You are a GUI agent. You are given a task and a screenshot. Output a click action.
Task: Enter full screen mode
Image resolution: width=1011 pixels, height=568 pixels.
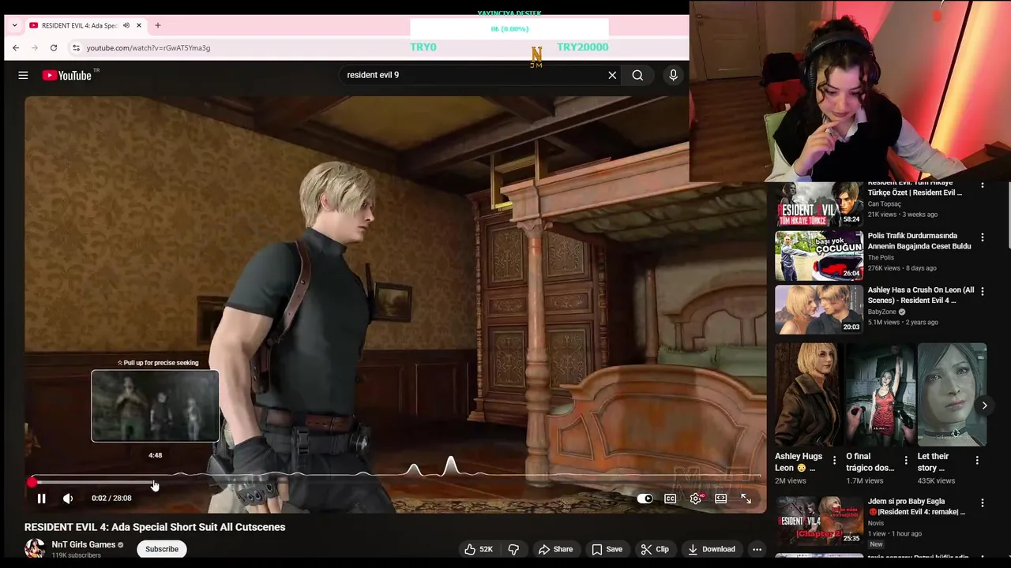746,499
